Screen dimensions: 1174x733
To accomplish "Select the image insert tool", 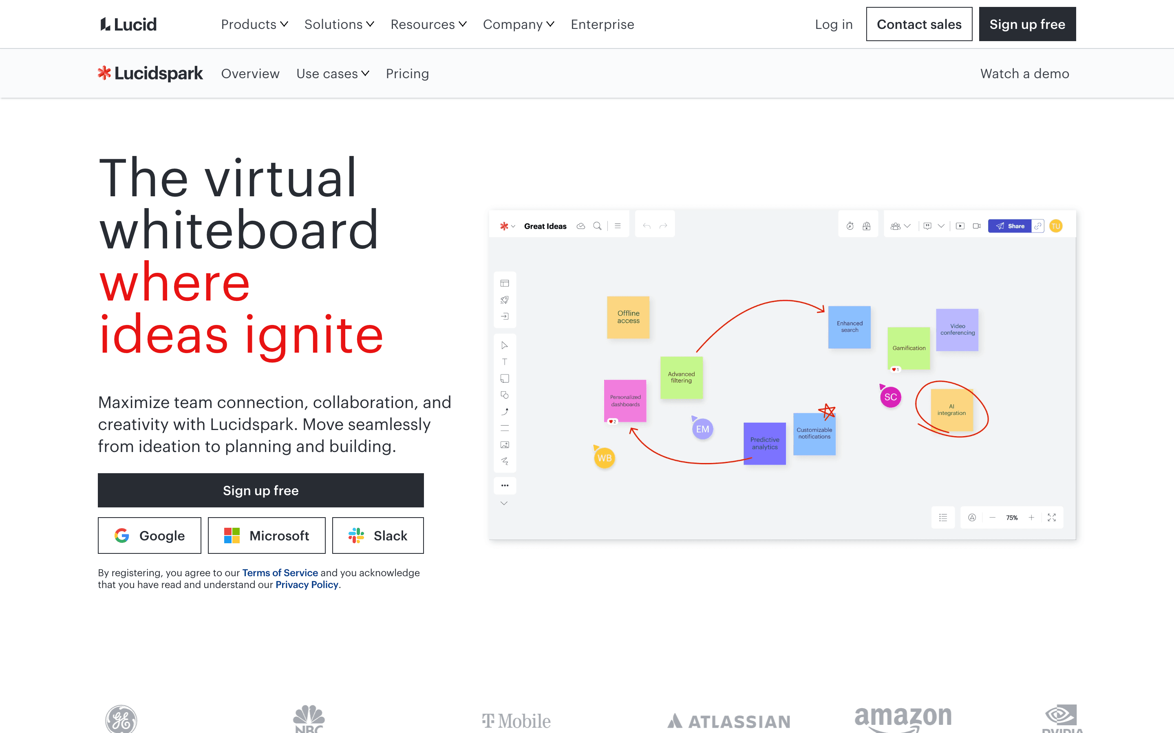I will (x=505, y=445).
